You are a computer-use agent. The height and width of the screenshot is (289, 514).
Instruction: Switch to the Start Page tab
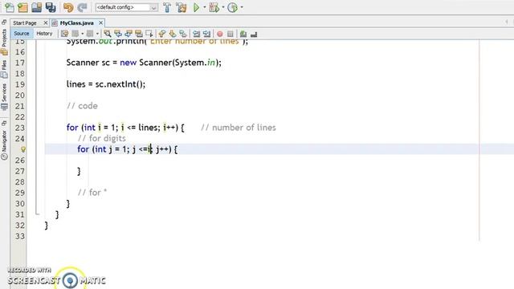point(25,23)
